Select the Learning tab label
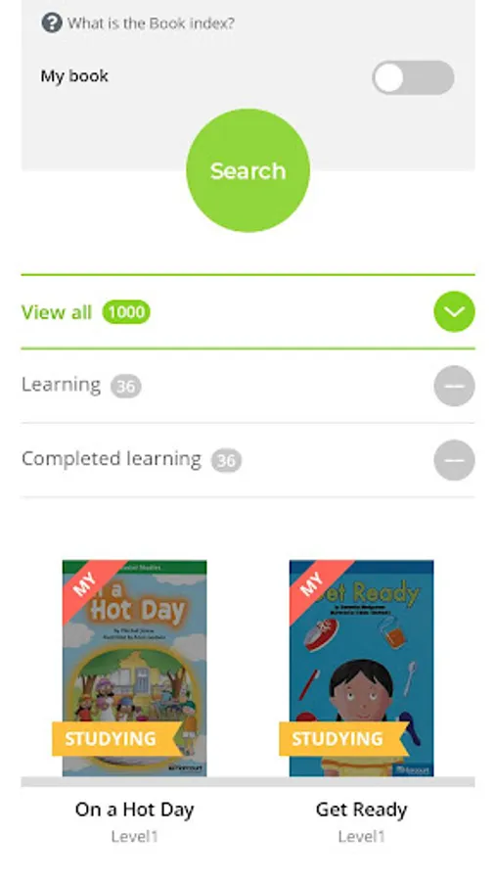The height and width of the screenshot is (881, 495). coord(62,385)
